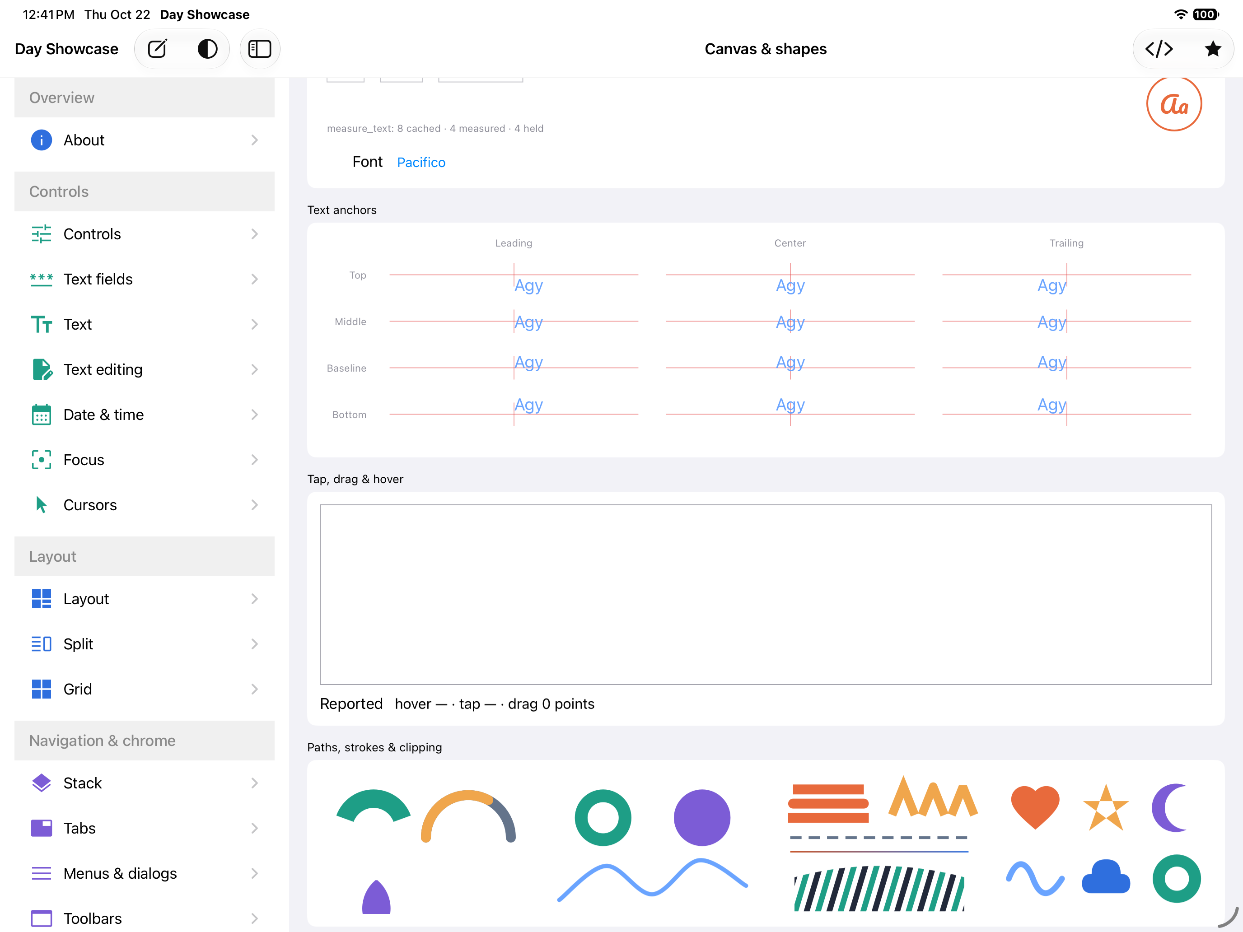Click the solid purple circle shape

coord(702,817)
